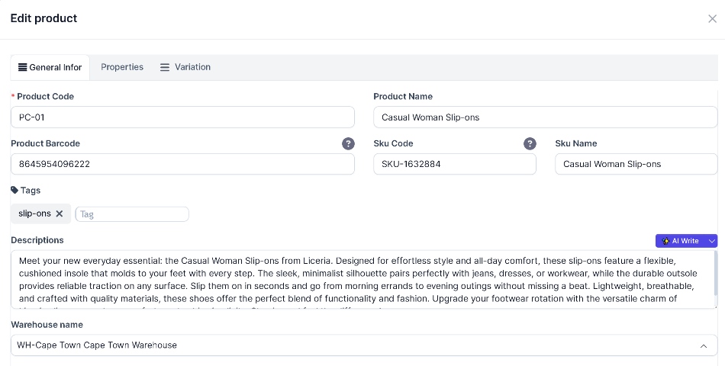The width and height of the screenshot is (725, 366).
Task: Click the Product Barcode help icon
Action: 348,143
